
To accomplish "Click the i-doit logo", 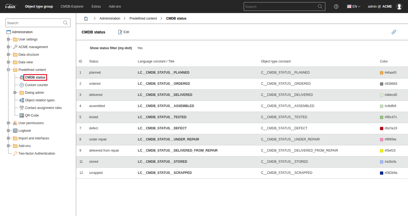I will 11,6.
